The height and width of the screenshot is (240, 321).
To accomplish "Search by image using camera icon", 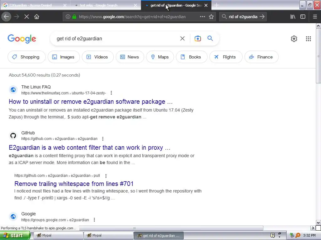I will click(x=197, y=38).
